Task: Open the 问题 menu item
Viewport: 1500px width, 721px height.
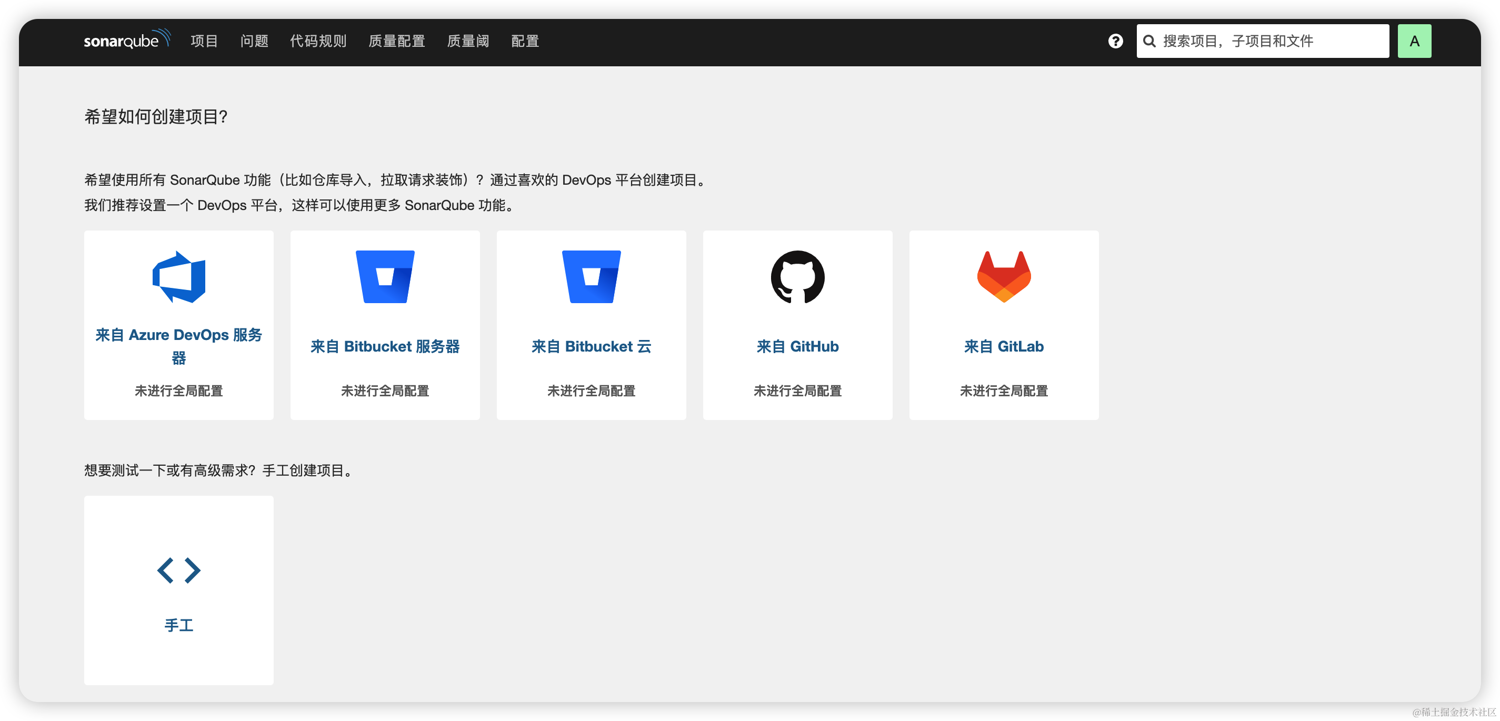Action: point(254,42)
